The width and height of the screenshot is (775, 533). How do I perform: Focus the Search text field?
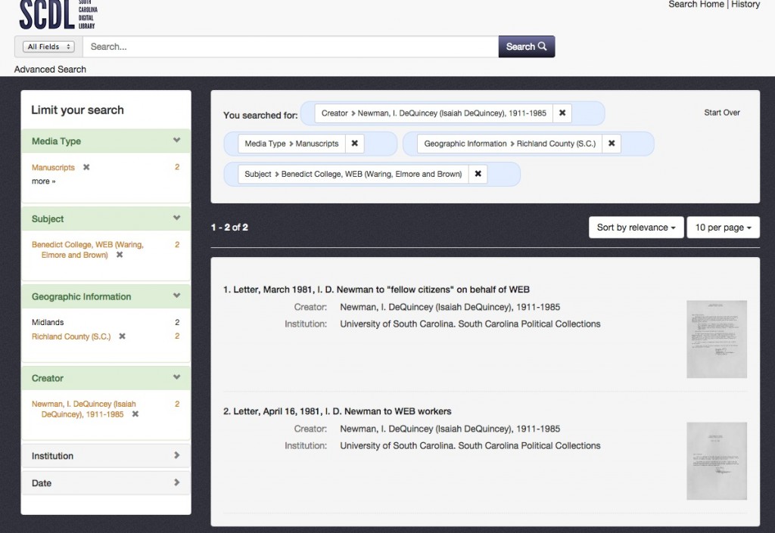(x=291, y=47)
